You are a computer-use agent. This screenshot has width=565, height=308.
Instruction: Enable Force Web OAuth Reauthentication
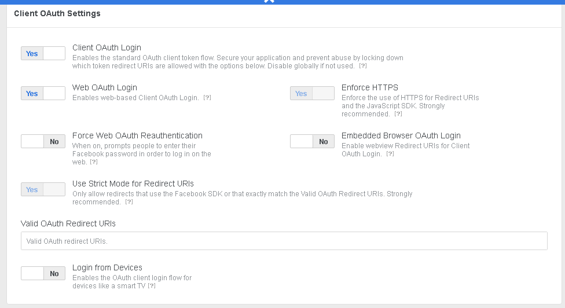click(x=43, y=141)
